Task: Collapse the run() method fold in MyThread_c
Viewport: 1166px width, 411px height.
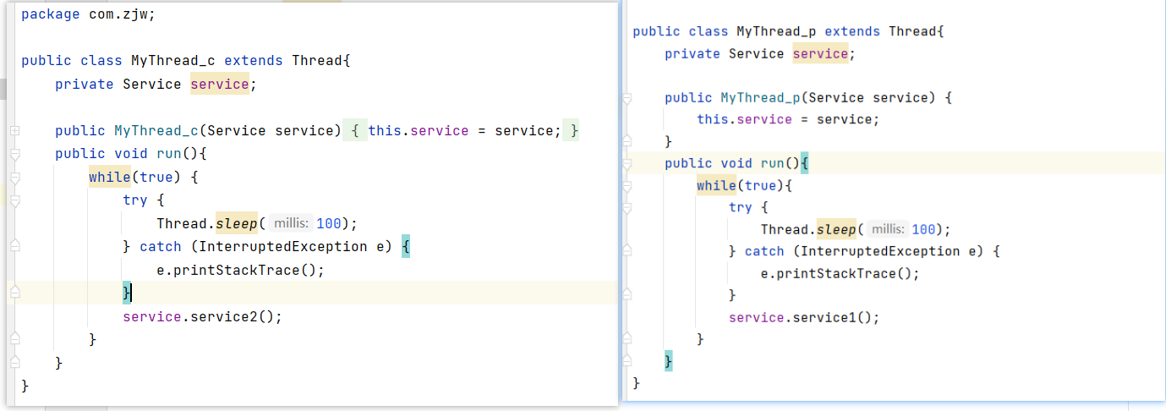Action: tap(14, 154)
